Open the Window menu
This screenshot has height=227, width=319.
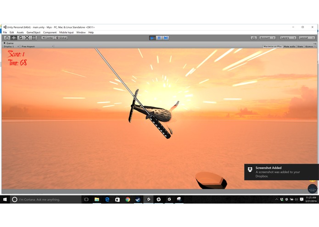[x=81, y=32]
